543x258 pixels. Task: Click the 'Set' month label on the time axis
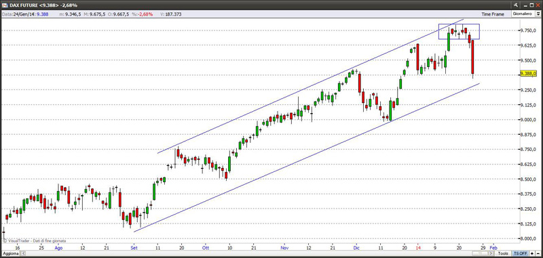(x=134, y=248)
